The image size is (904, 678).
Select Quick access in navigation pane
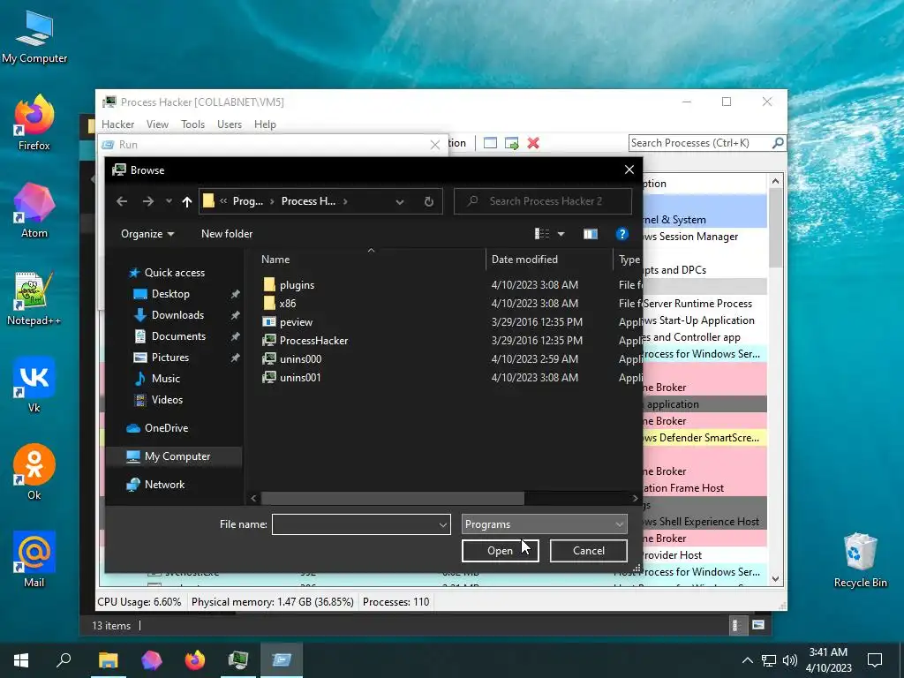[174, 273]
